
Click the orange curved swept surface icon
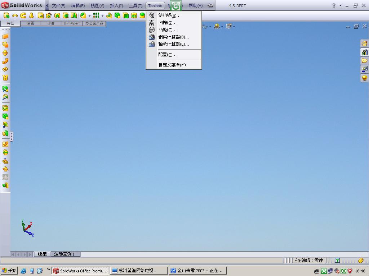(x=5, y=61)
